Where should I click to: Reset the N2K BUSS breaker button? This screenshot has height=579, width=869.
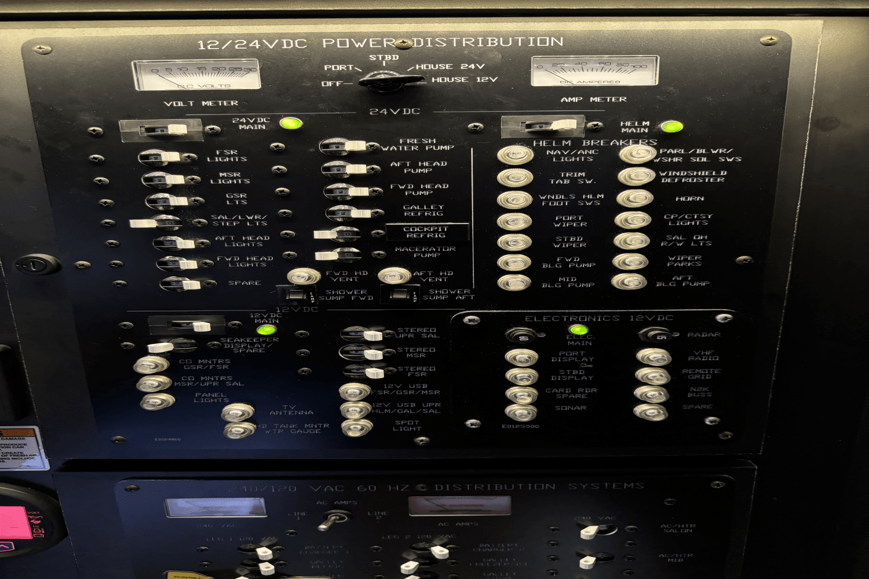651,394
